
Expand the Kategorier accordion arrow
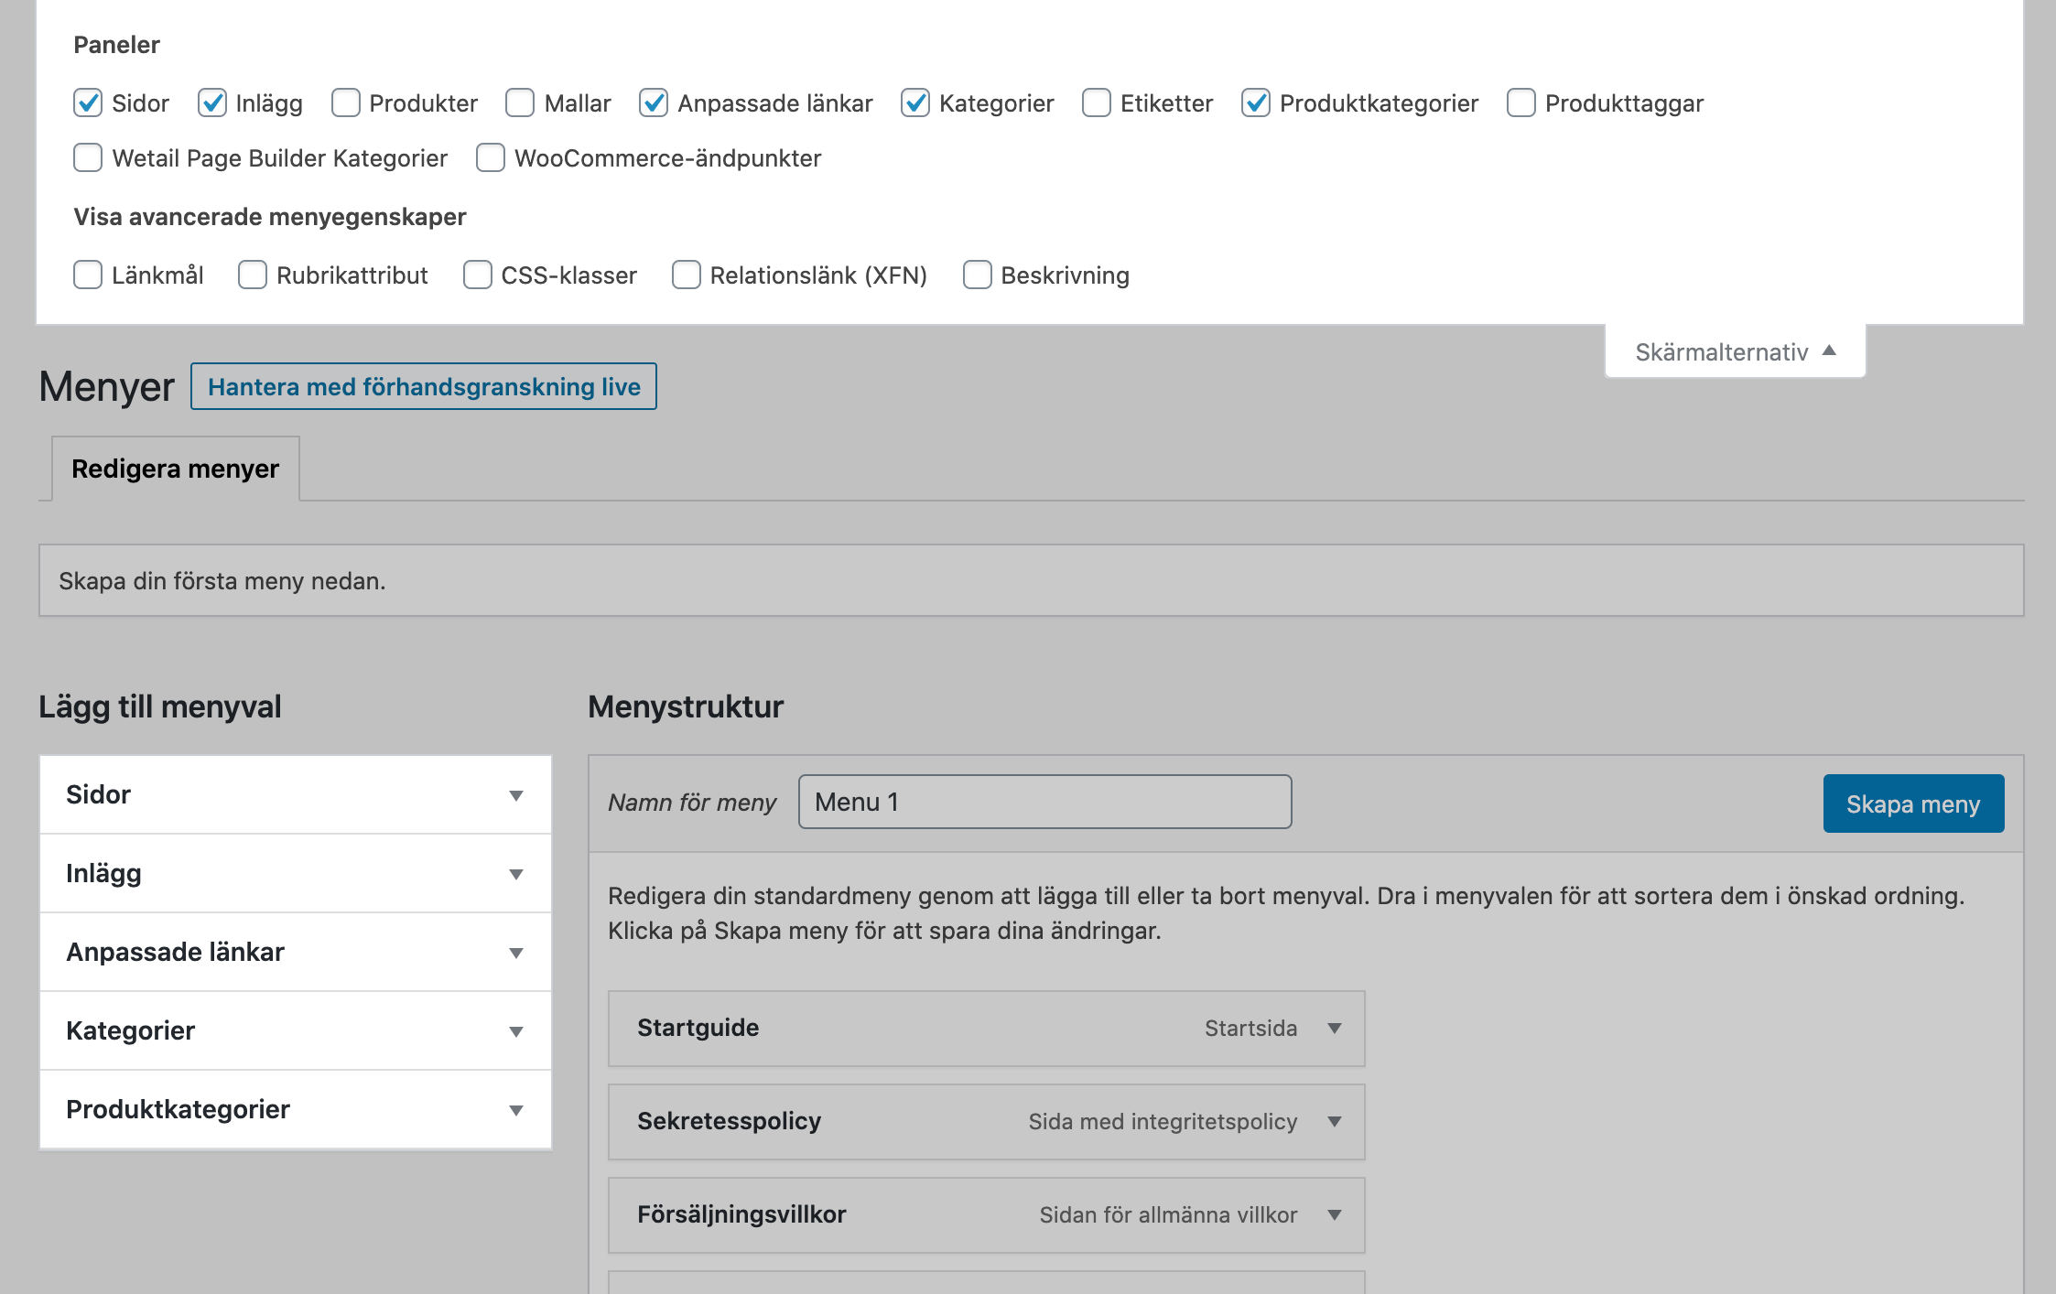[x=516, y=1031]
